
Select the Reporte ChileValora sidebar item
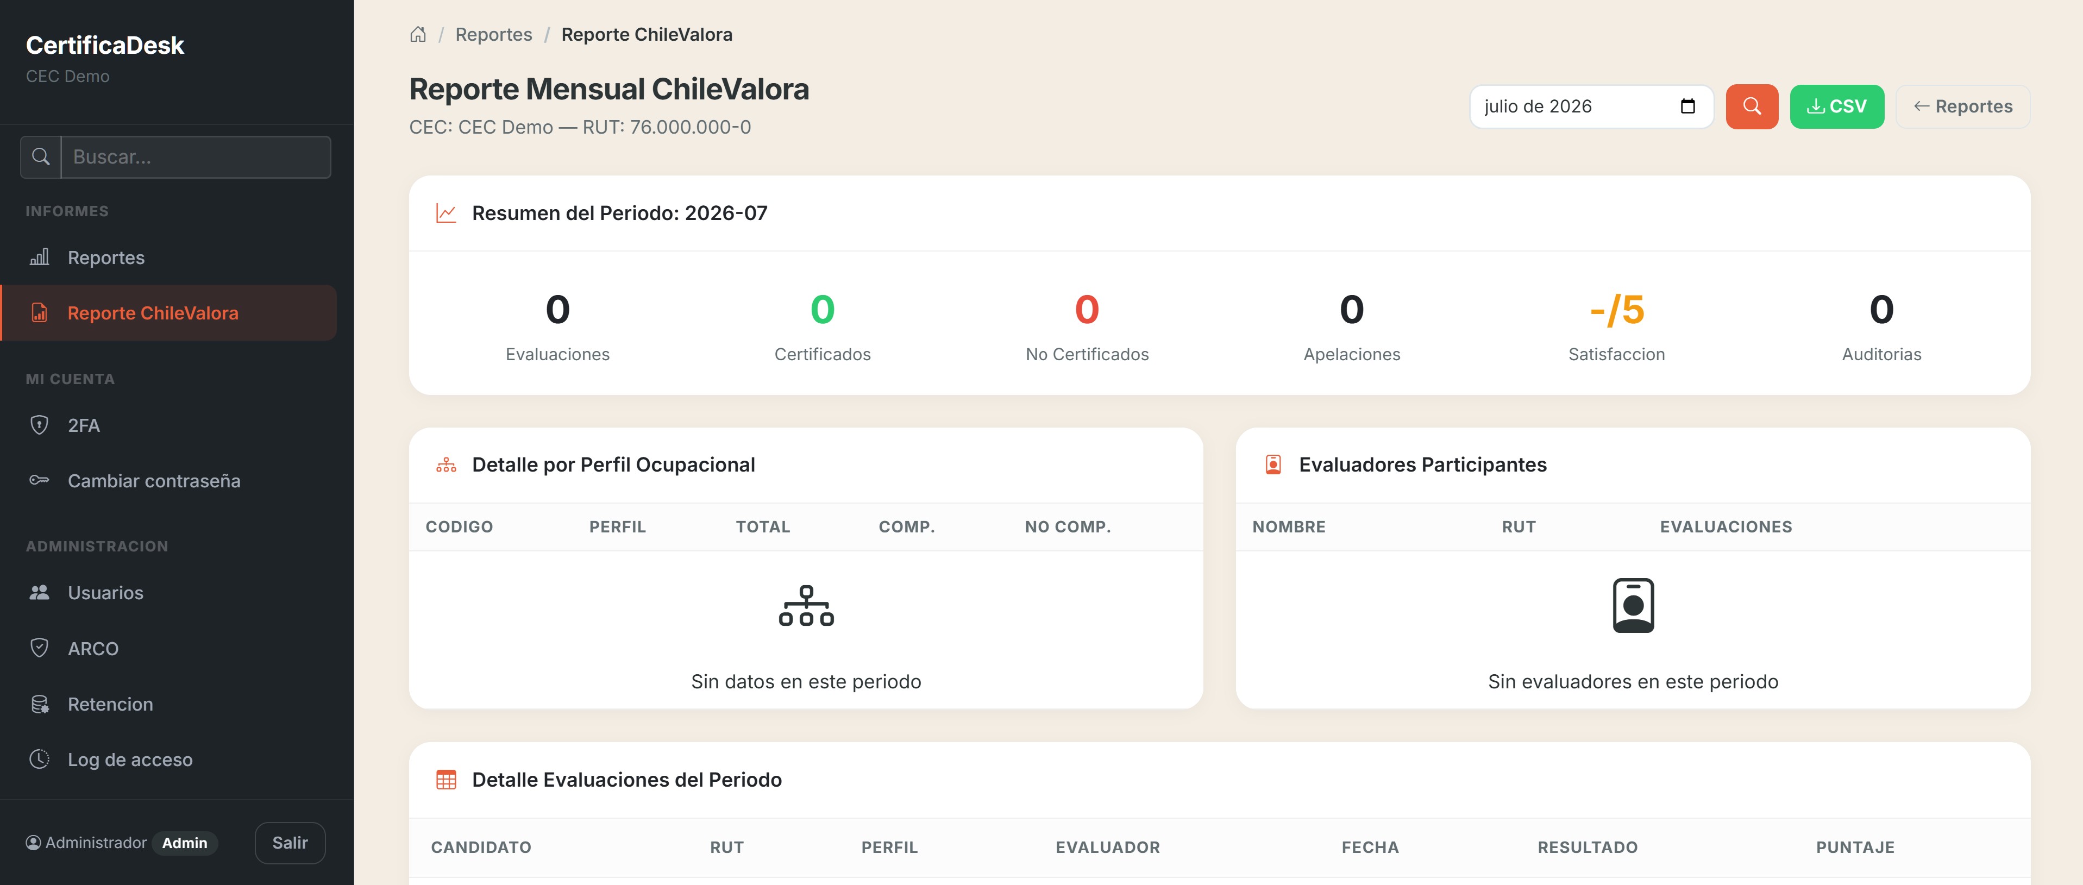click(x=168, y=313)
